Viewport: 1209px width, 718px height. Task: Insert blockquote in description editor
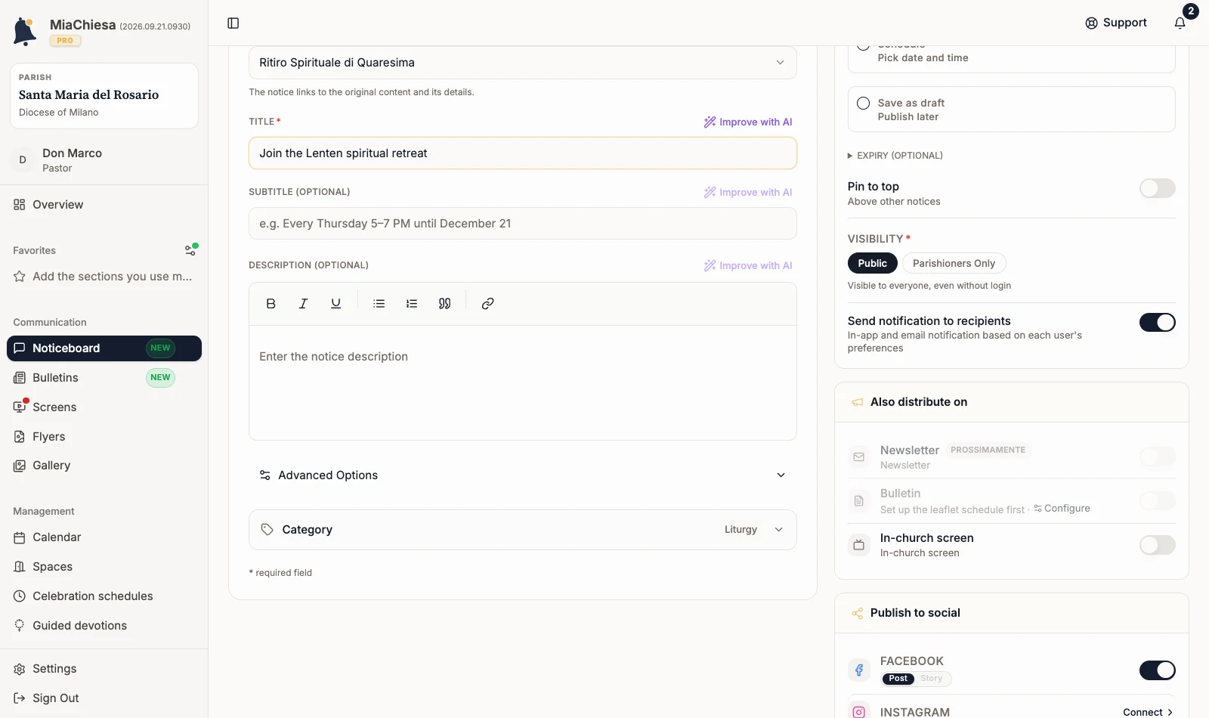(444, 304)
